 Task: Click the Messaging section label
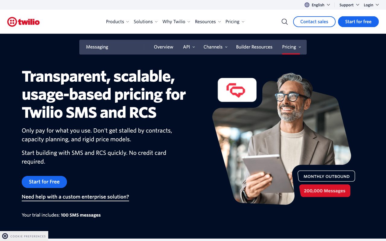[x=97, y=47]
